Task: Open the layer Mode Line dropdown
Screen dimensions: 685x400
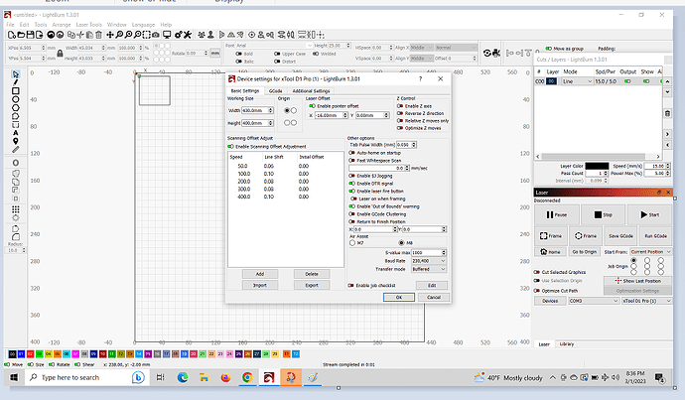Action: click(577, 81)
